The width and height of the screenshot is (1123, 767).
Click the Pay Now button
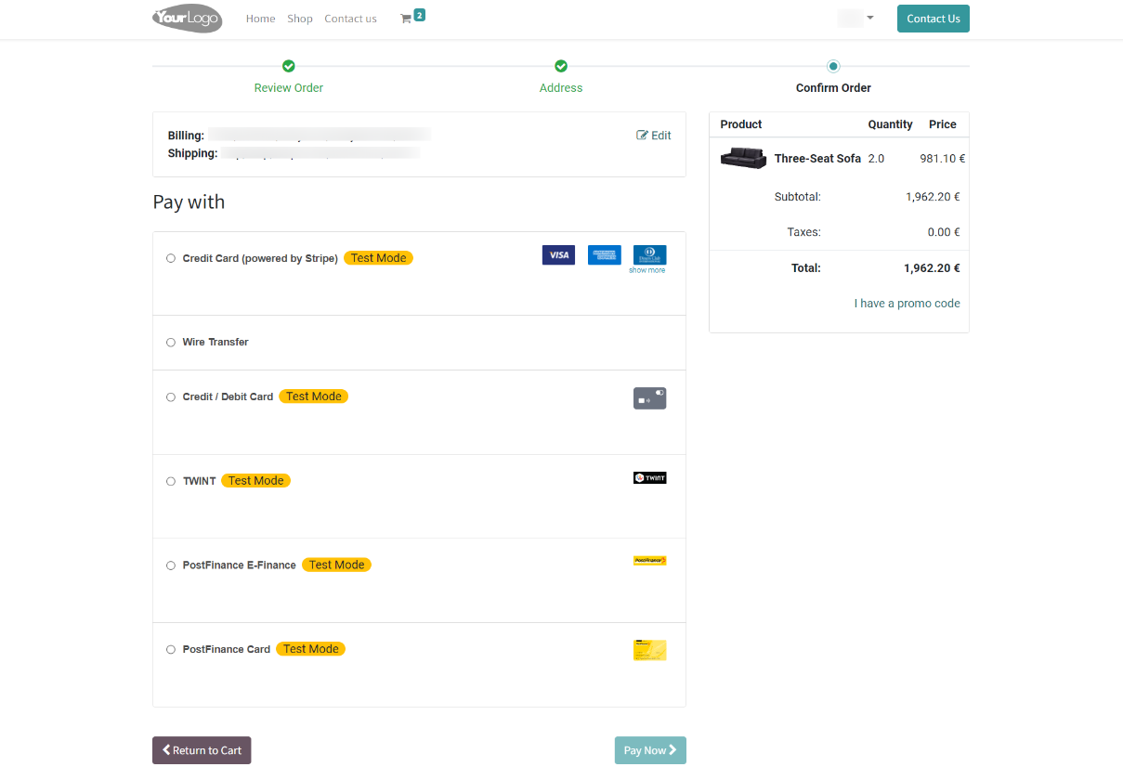(x=650, y=750)
